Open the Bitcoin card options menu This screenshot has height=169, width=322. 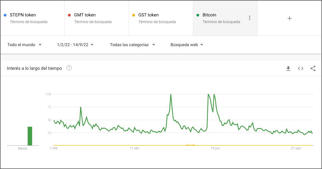click(x=250, y=17)
